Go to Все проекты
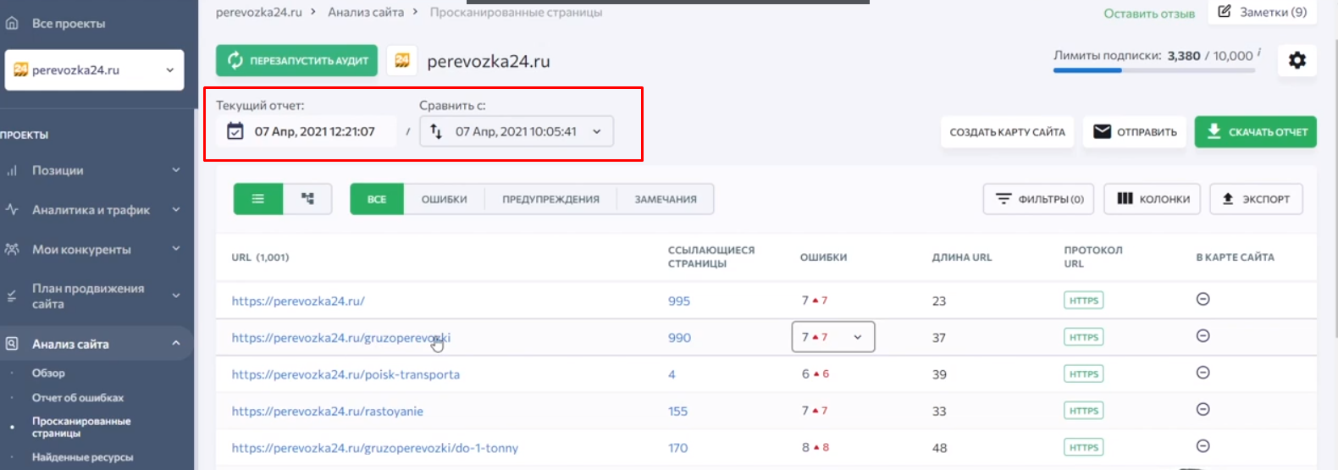This screenshot has width=1338, height=470. [x=69, y=24]
